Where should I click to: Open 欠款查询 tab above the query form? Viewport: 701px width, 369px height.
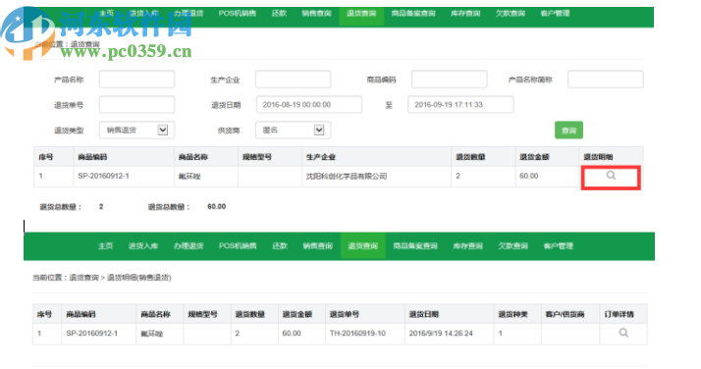pos(511,13)
